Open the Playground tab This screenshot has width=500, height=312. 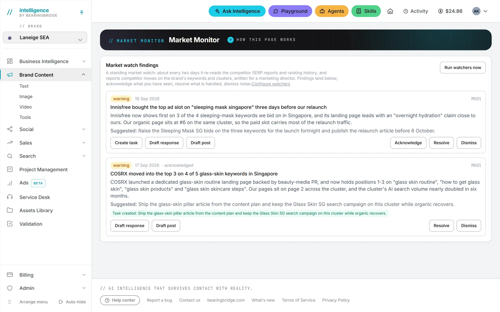290,11
